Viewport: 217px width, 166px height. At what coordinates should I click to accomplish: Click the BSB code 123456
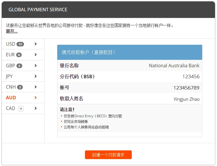191,77
